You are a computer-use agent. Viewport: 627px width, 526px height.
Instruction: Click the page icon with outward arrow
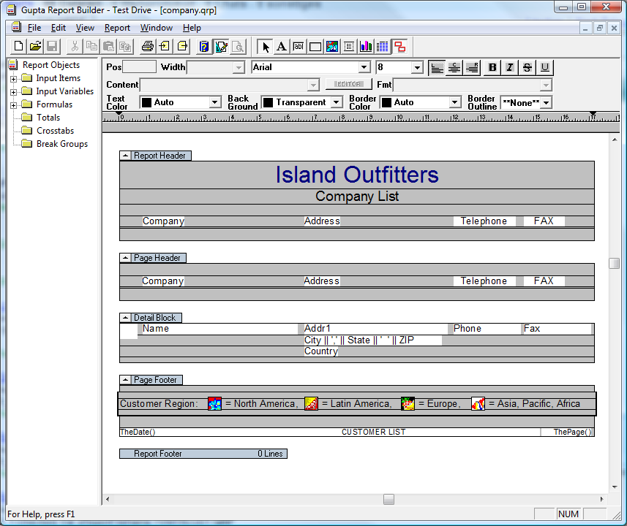click(x=182, y=47)
